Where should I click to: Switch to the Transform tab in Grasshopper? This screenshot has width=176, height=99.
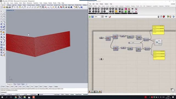(127, 6)
